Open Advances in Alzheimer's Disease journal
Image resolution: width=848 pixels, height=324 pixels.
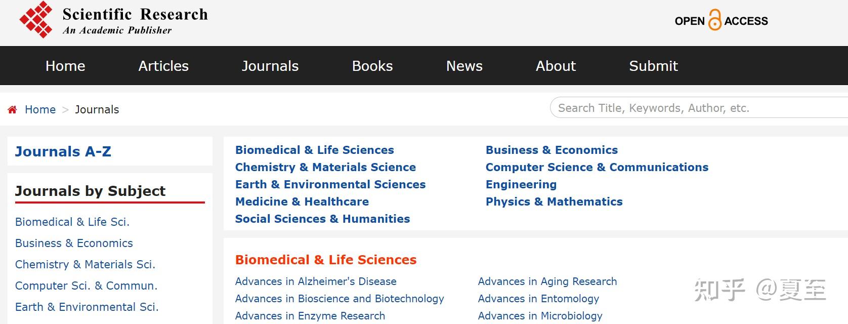click(316, 281)
